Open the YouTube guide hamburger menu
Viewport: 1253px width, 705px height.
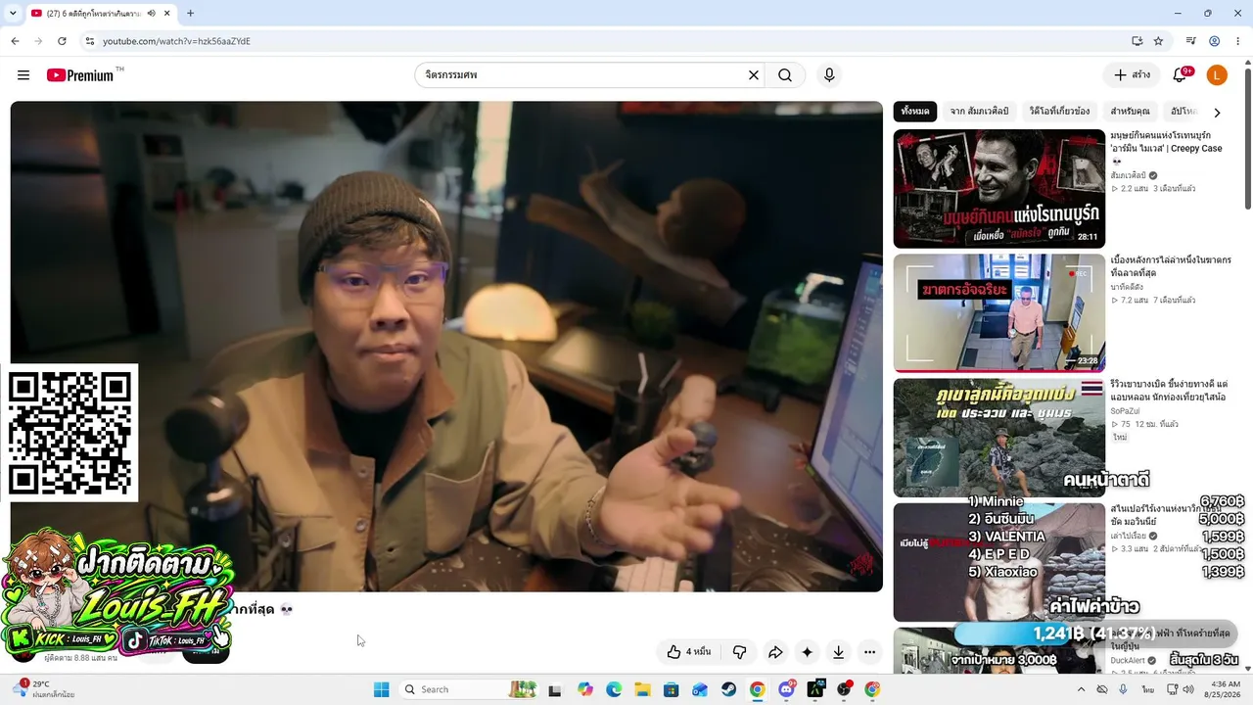coord(23,75)
